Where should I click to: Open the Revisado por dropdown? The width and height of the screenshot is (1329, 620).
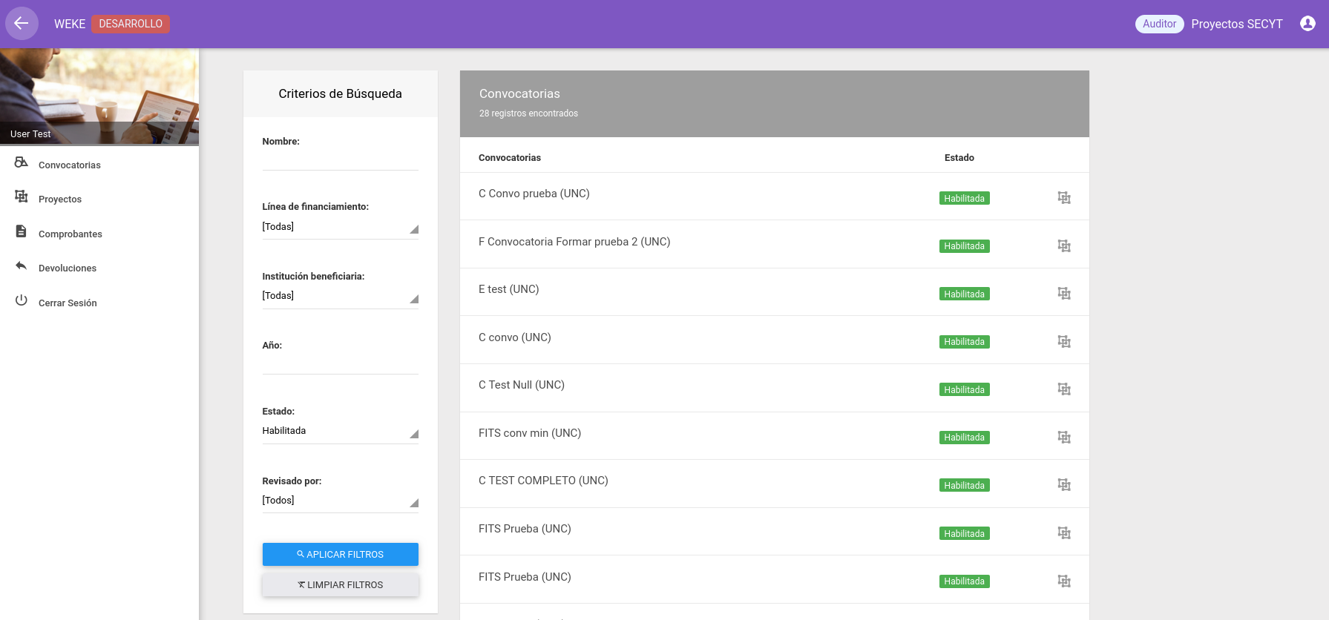tap(340, 501)
